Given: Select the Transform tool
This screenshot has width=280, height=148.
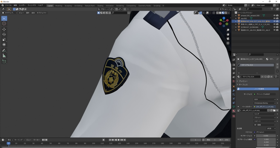Looking at the screenshot, I should click(4, 45).
